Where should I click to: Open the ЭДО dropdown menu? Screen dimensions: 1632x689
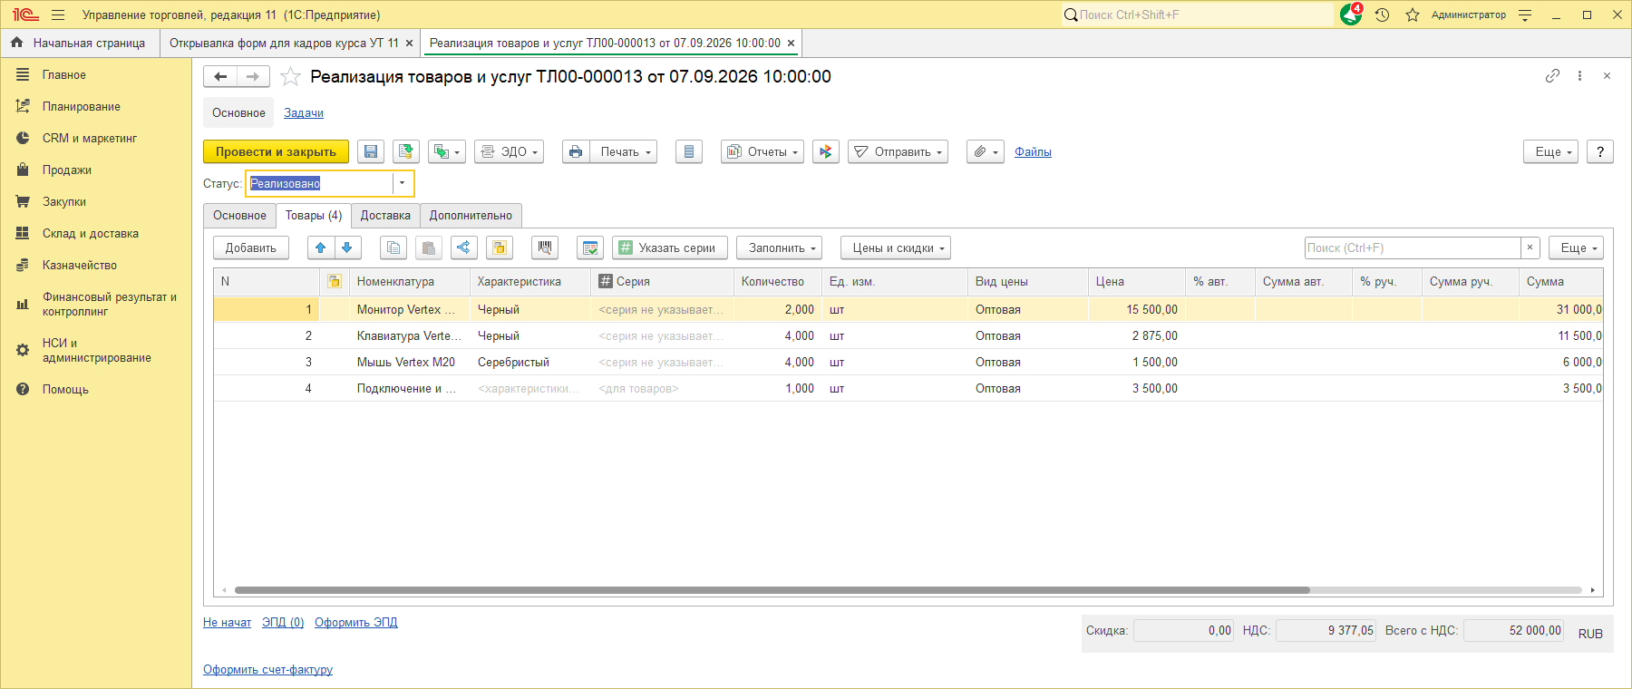pos(510,152)
